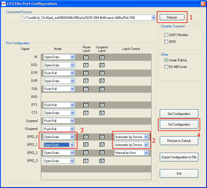Toggle RTS suspend latch box
207x188 pixels.
click(x=102, y=105)
